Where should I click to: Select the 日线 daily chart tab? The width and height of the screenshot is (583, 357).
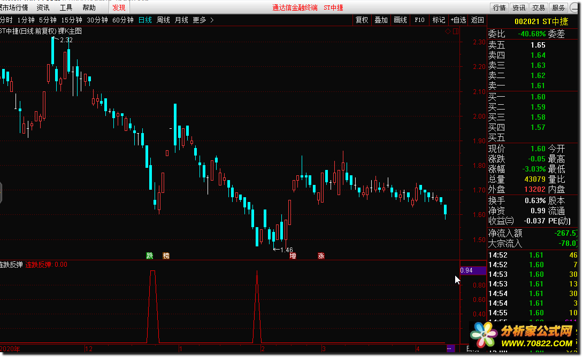145,20
